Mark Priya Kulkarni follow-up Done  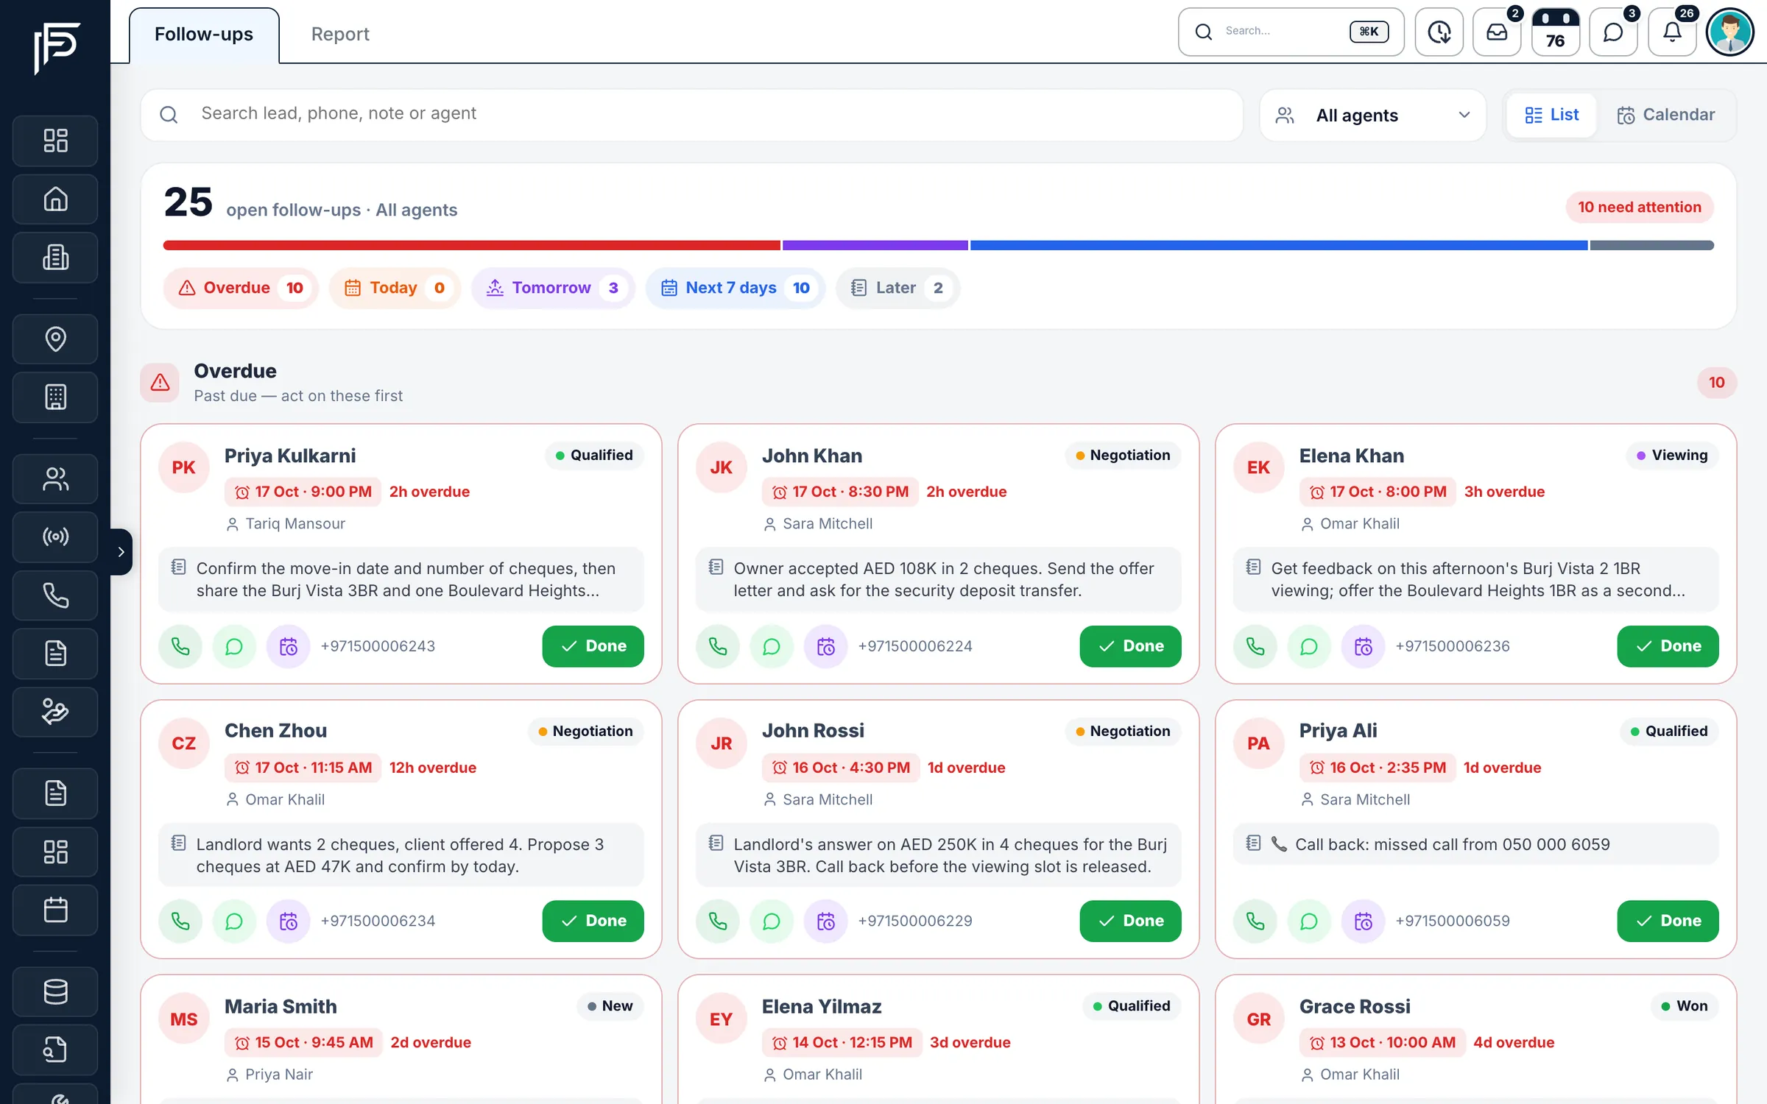593,646
